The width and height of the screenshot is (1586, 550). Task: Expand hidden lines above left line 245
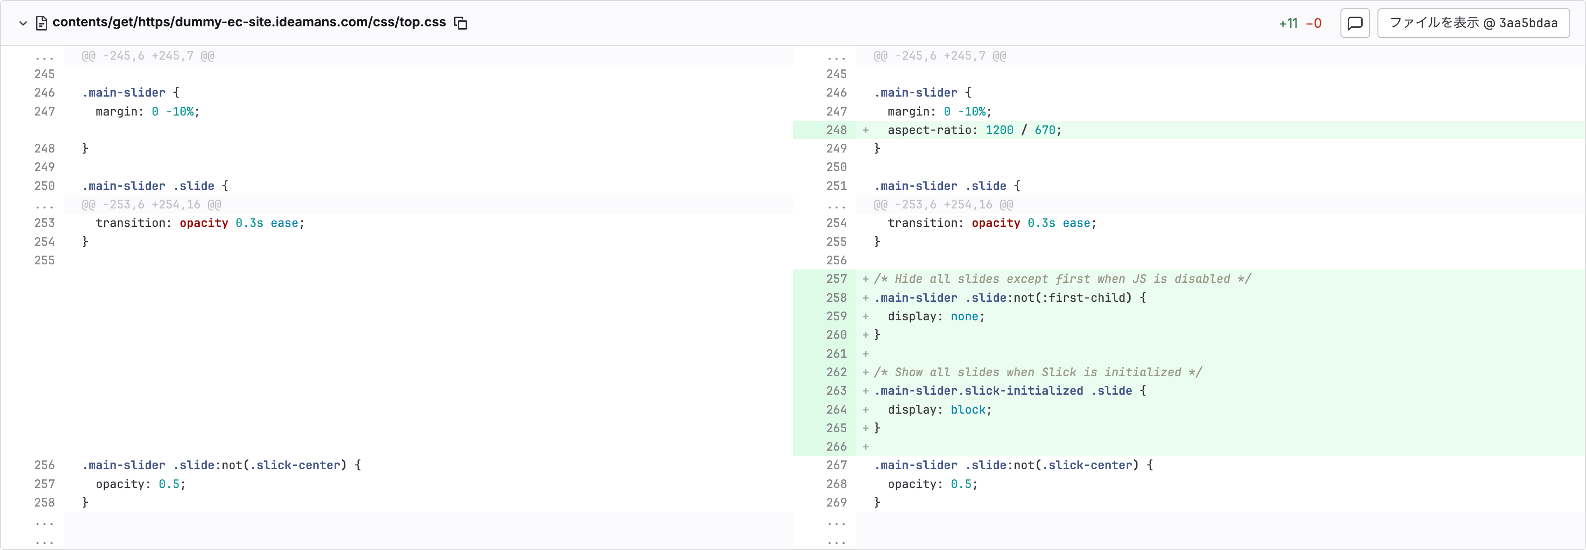pyautogui.click(x=44, y=56)
